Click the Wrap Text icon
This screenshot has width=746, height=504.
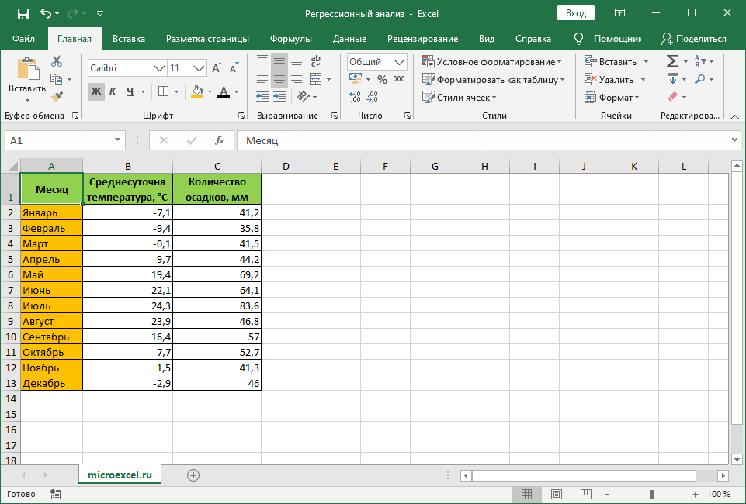[316, 62]
